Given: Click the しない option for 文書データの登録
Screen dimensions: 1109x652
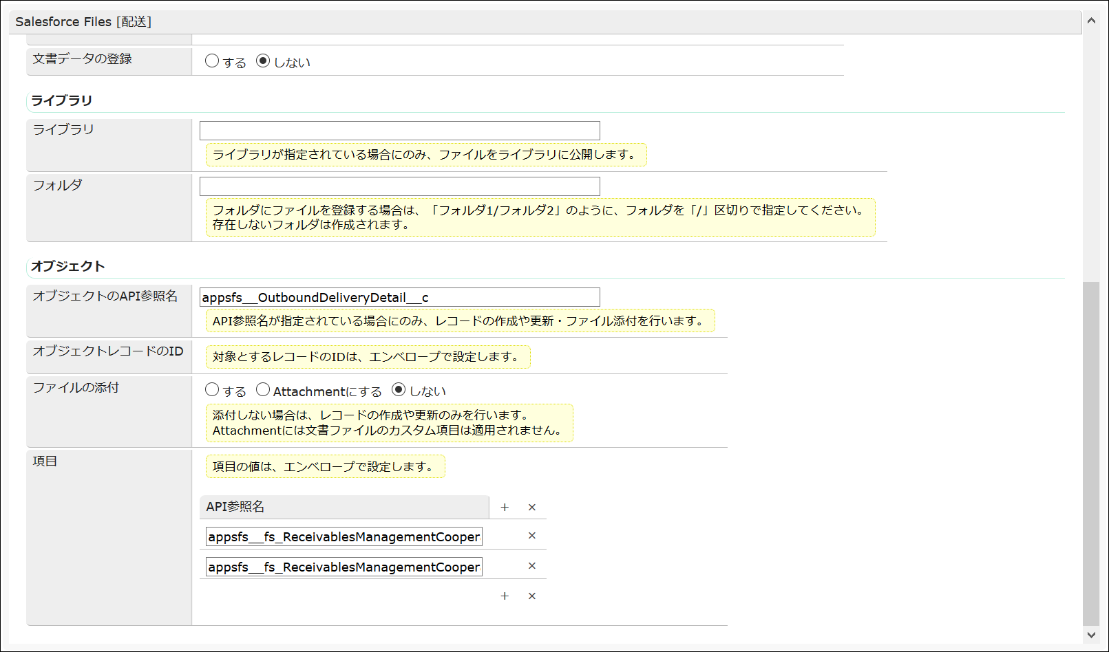Looking at the screenshot, I should (x=264, y=61).
